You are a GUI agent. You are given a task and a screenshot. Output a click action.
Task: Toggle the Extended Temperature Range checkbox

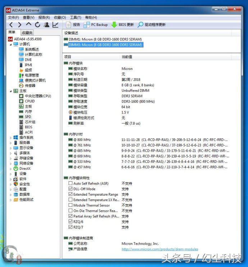pos(70,194)
